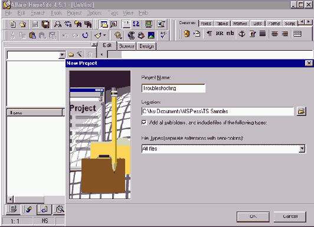Click the New document toolbar icon
The height and width of the screenshot is (227, 314).
tap(13, 24)
